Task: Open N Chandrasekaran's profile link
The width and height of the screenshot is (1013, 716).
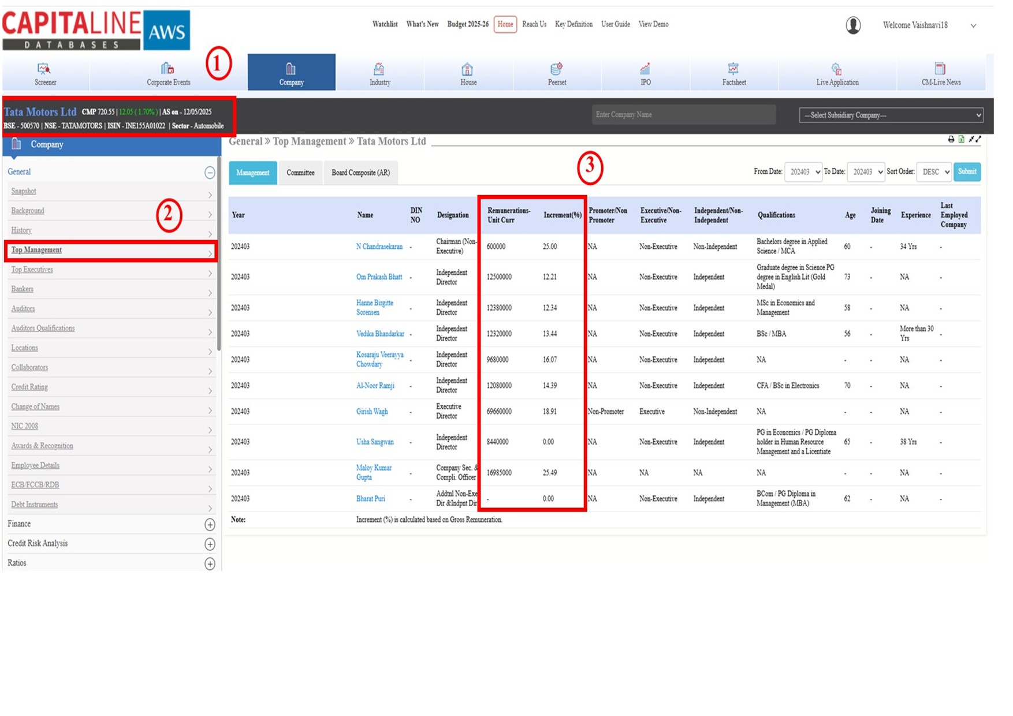Action: click(379, 247)
